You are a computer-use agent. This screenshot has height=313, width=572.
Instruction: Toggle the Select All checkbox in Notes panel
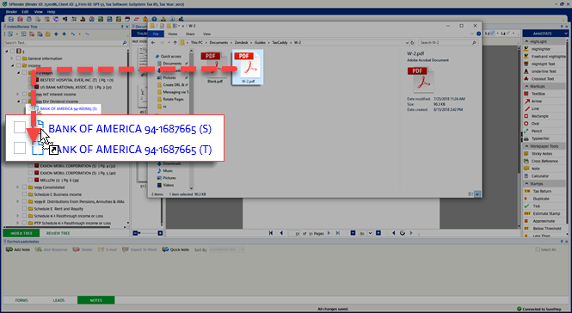538,249
